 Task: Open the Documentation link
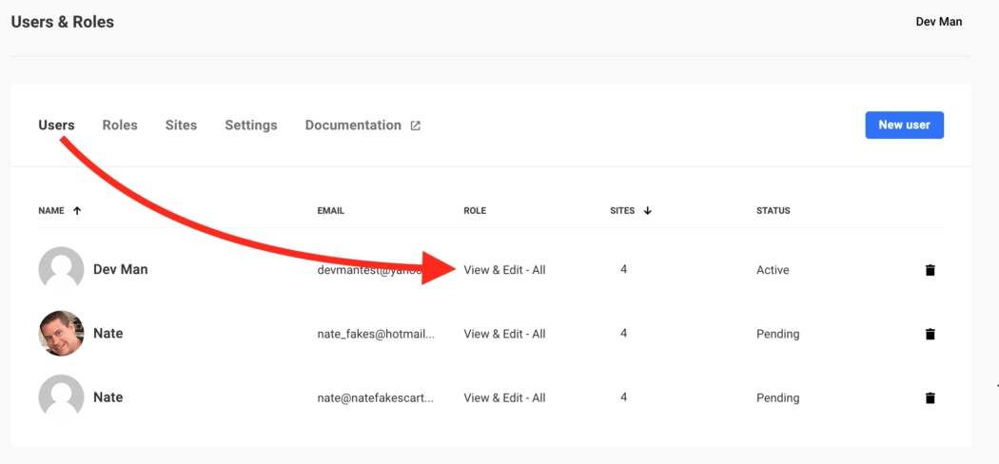(353, 125)
